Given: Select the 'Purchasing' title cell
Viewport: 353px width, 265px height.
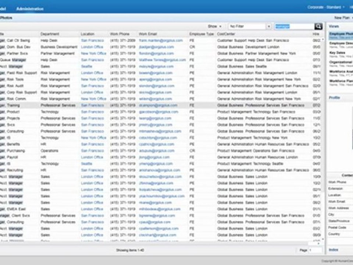Looking at the screenshot, I should [x=13, y=151].
